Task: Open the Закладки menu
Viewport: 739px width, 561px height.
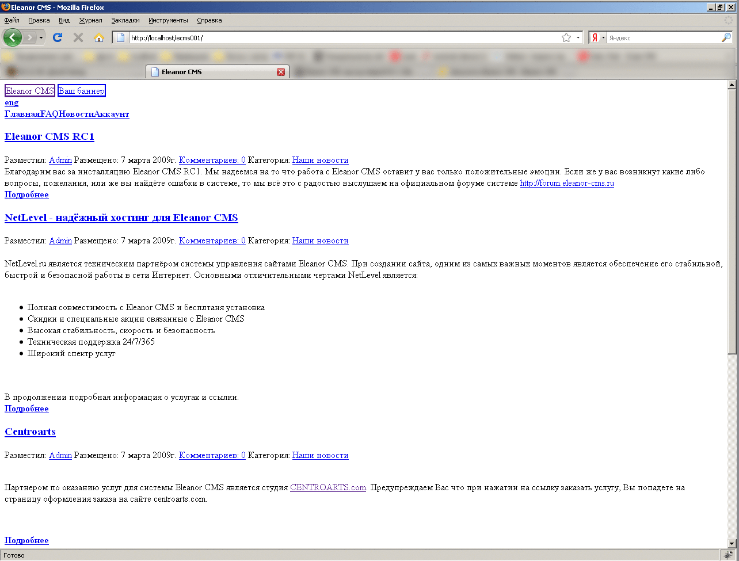Action: click(125, 20)
